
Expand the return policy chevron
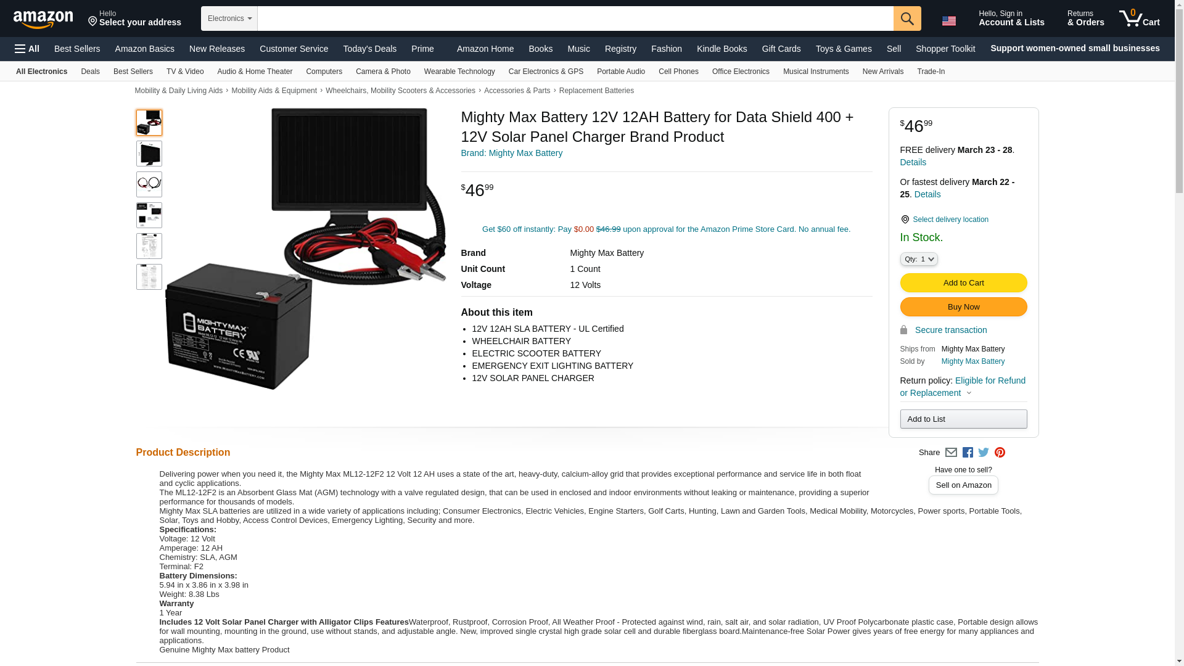coord(969,393)
